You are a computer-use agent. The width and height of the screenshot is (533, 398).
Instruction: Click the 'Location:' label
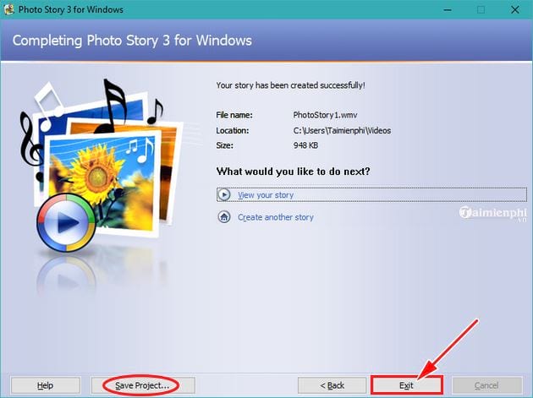[x=233, y=130]
